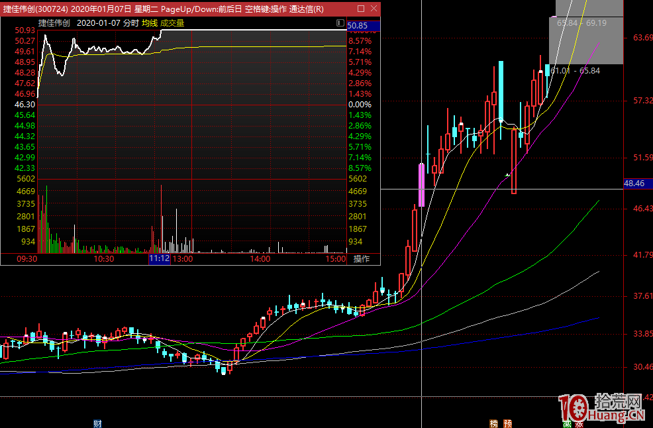The width and height of the screenshot is (653, 428).
Task: Open the 操作 menu in popup corner
Action: click(x=362, y=259)
